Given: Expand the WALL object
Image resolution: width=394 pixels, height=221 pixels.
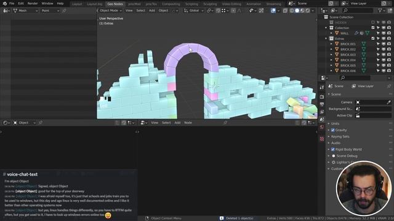Looking at the screenshot, I should tap(331, 33).
